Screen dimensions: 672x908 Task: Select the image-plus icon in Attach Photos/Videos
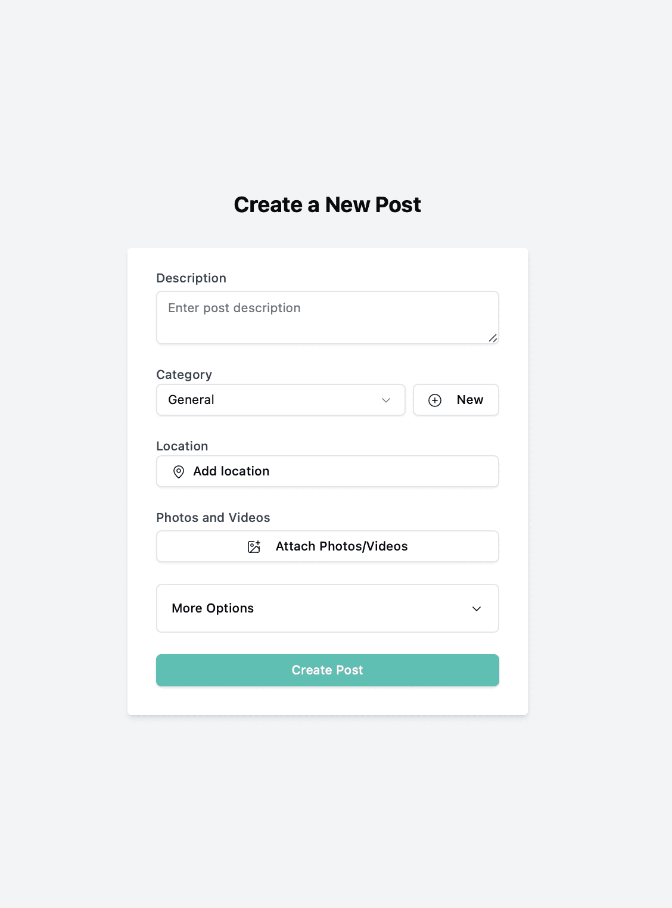click(x=254, y=546)
